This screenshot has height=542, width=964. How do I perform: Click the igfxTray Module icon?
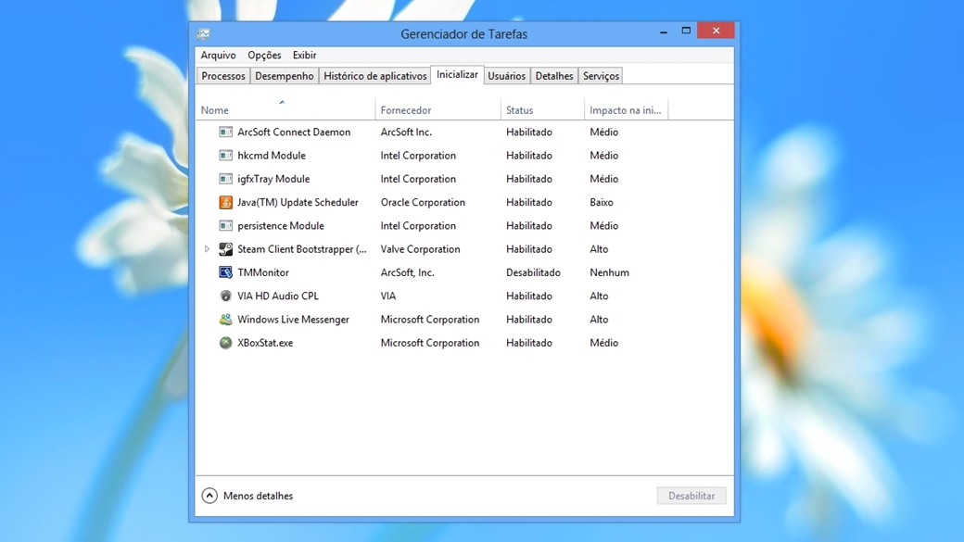pyautogui.click(x=225, y=179)
